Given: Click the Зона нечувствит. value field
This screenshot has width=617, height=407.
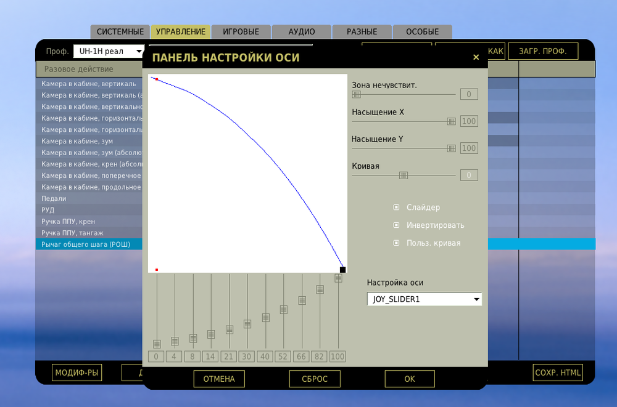Looking at the screenshot, I should pyautogui.click(x=469, y=94).
